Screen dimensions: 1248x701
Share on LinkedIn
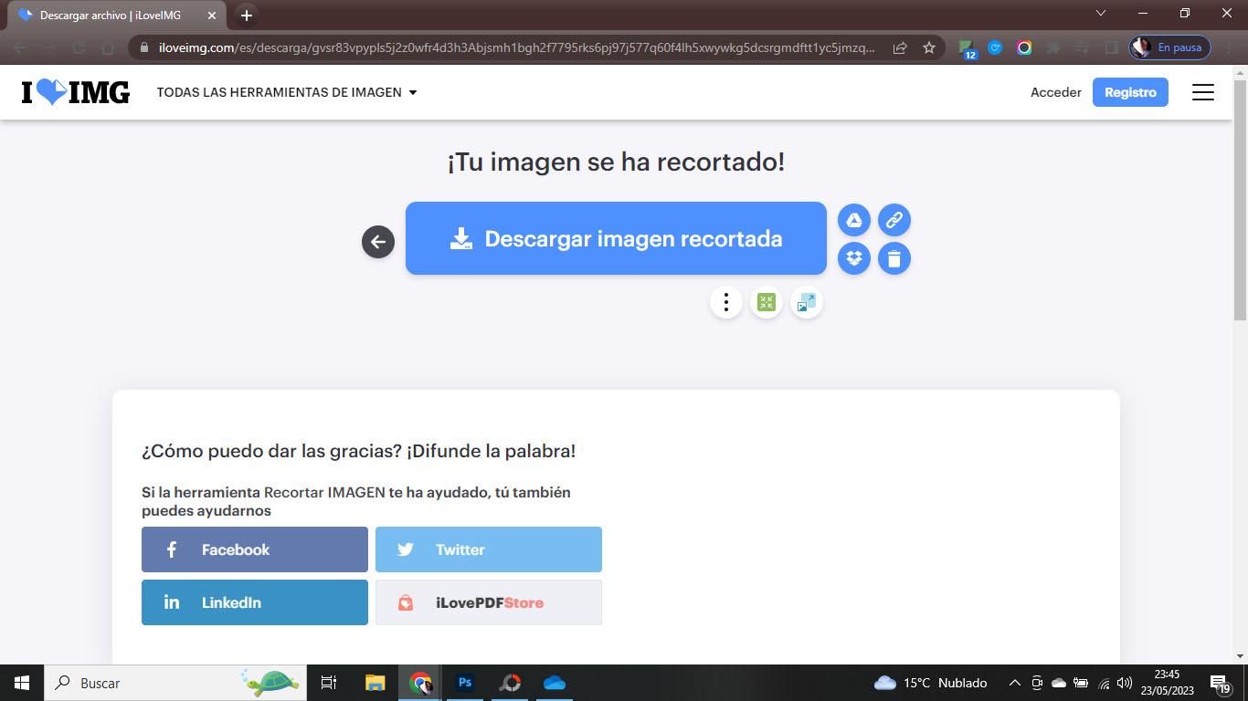pos(255,602)
